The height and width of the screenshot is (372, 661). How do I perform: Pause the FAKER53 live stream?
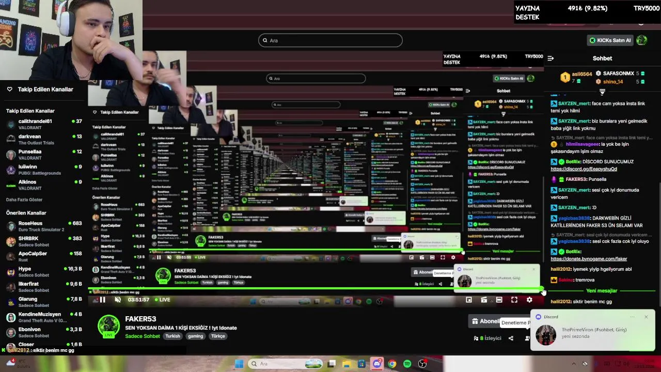coord(102,300)
